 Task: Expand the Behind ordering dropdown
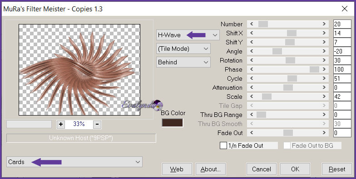[183, 63]
